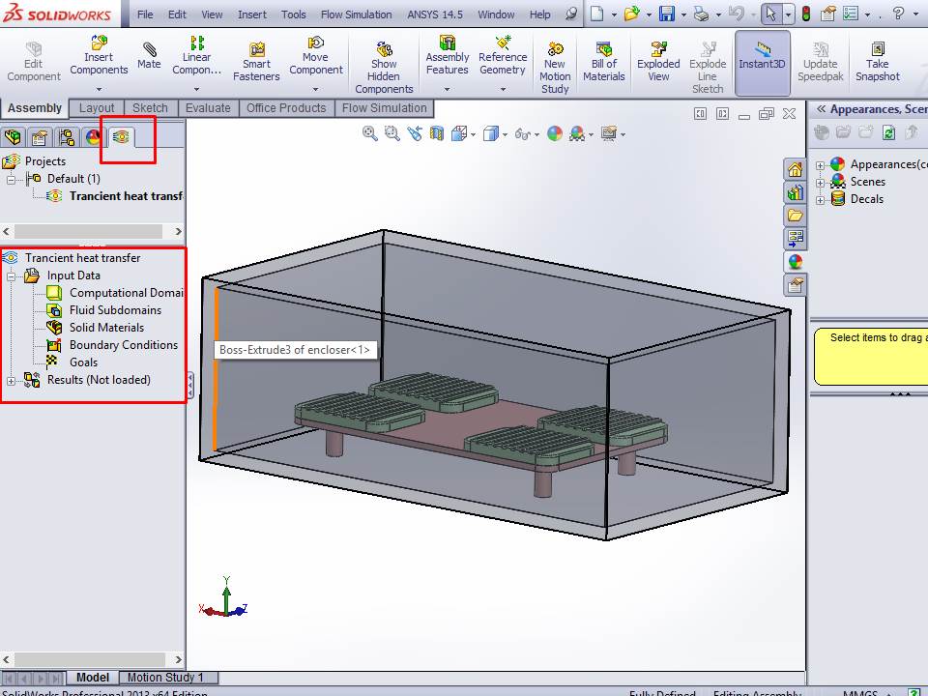Image resolution: width=928 pixels, height=696 pixels.
Task: Collapse the Input Data tree node
Action: tap(12, 275)
